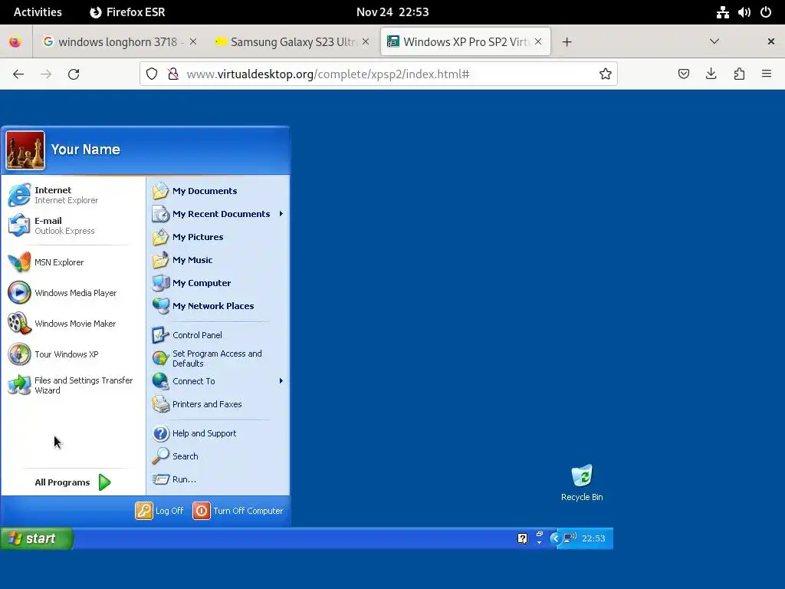Select Windows XP Pro SP2 tab

click(x=465, y=41)
